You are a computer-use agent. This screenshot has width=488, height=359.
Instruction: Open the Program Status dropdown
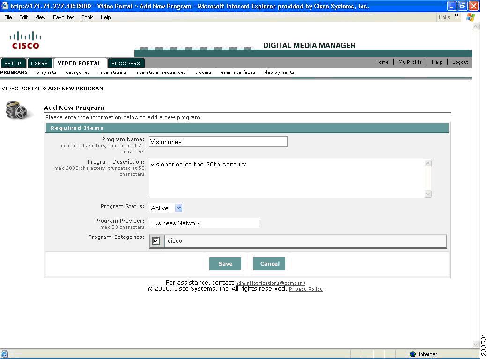coord(178,208)
